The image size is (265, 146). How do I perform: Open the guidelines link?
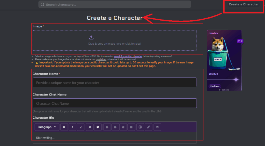(101, 59)
